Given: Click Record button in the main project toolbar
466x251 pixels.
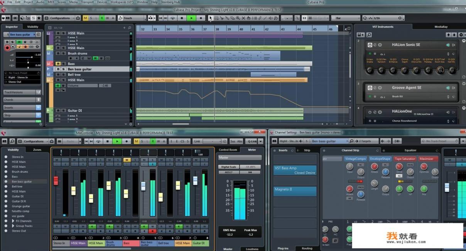Looking at the screenshot, I should (201, 18).
